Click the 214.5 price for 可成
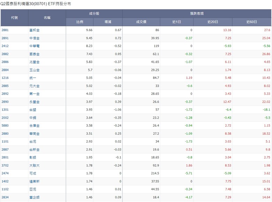Viewport: 272px width, 202px height. 155,173
